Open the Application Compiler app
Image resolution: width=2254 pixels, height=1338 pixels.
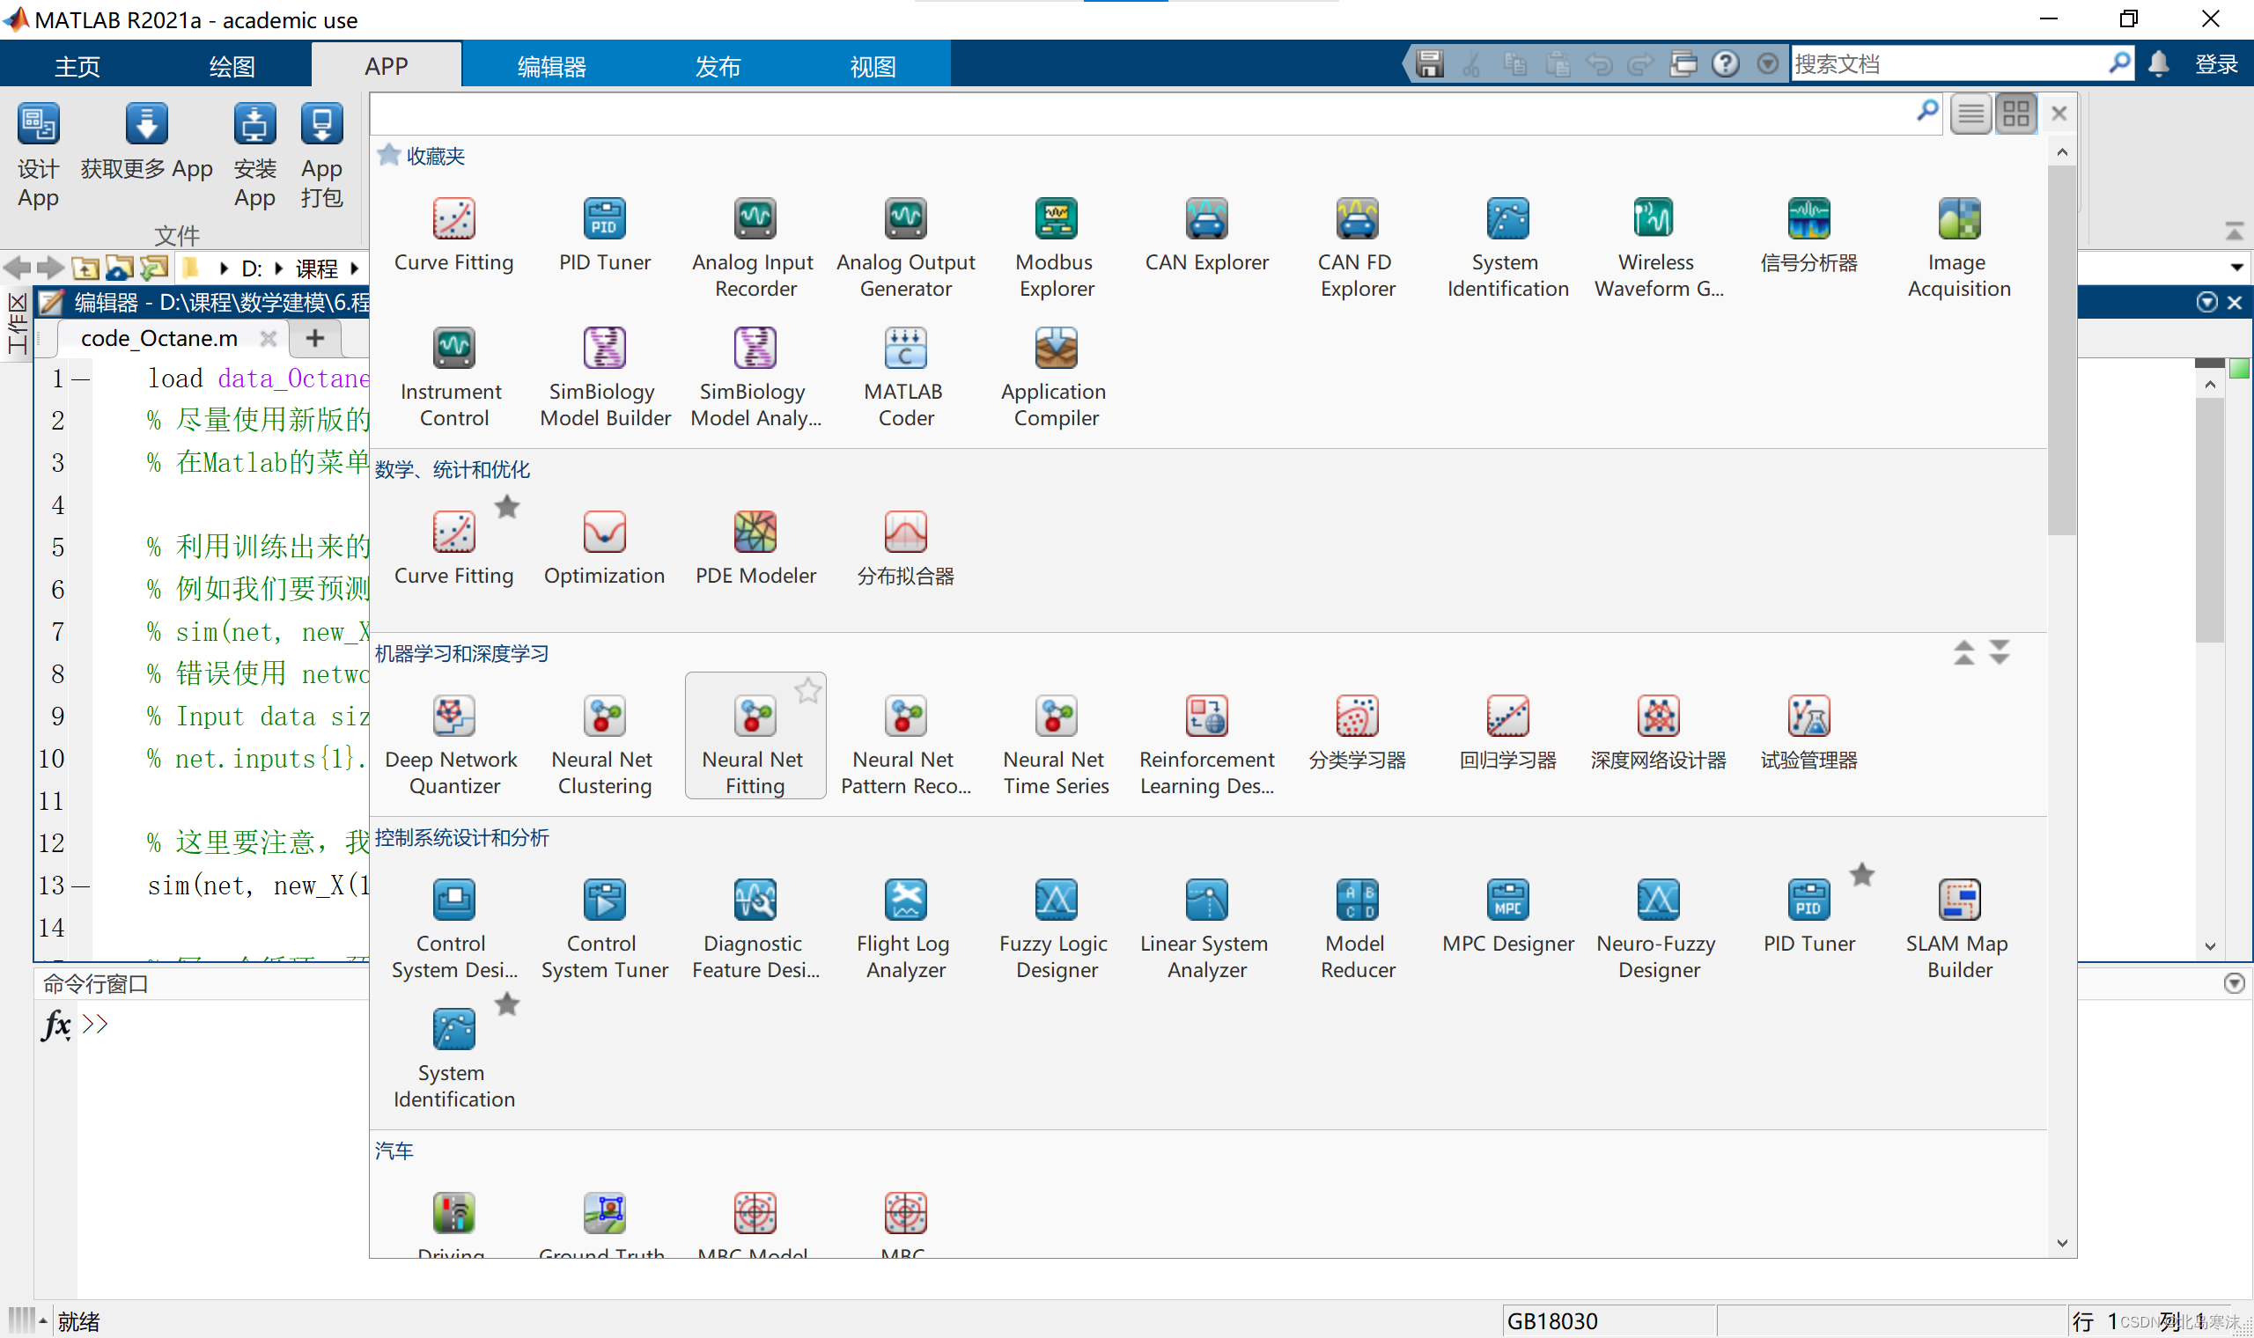1055,349
